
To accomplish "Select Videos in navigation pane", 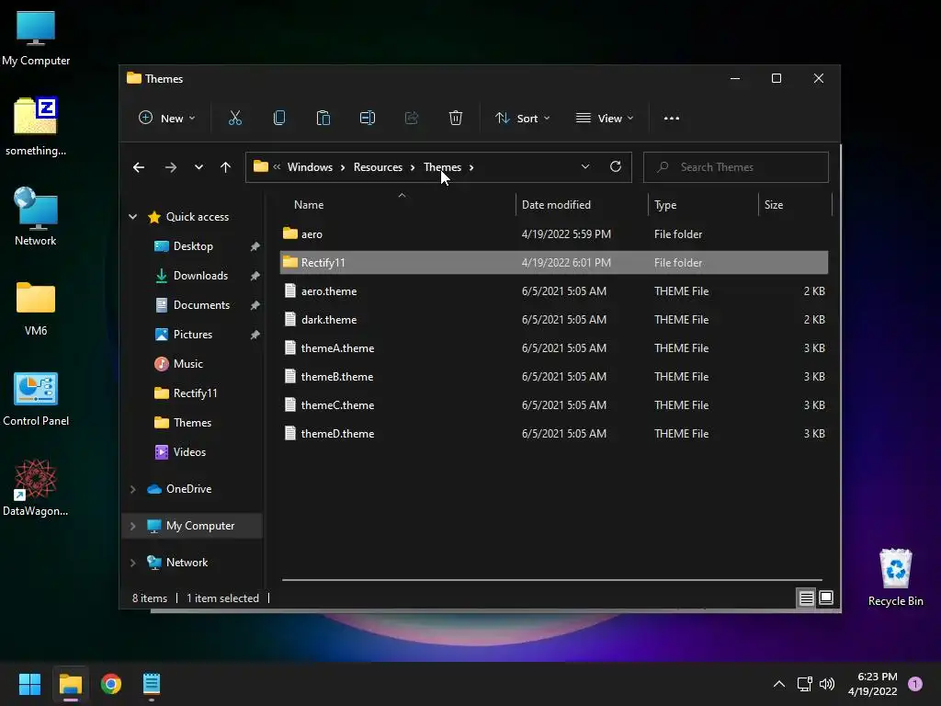I will click(x=189, y=452).
